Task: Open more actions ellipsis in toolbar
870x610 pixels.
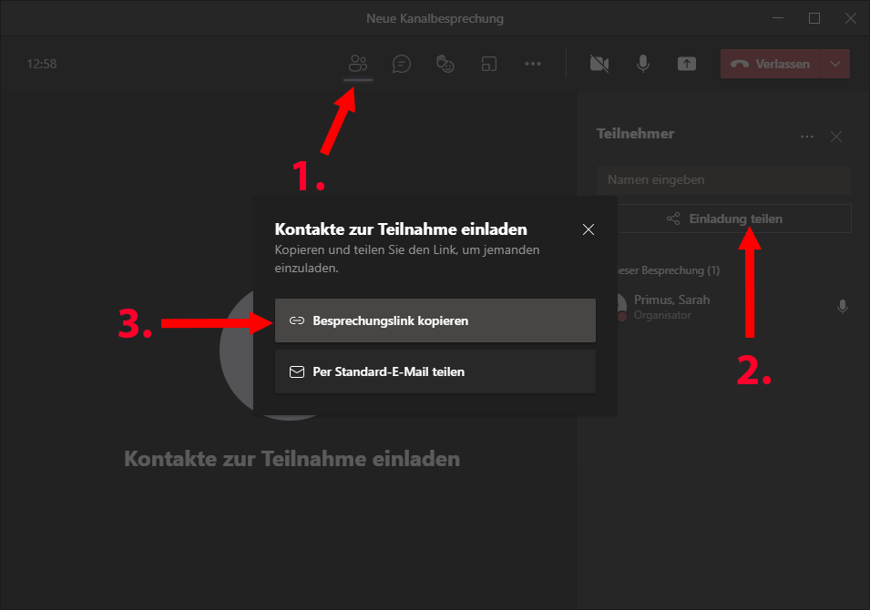Action: pos(533,64)
